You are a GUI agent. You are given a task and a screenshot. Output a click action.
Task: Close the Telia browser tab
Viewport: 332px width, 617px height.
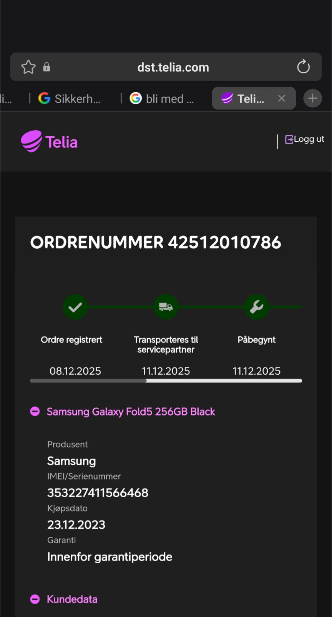click(282, 99)
